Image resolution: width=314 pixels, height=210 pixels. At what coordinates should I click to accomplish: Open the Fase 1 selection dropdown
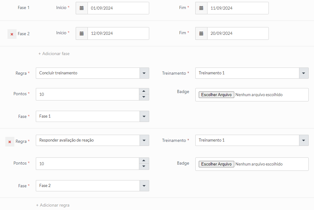pos(144,116)
